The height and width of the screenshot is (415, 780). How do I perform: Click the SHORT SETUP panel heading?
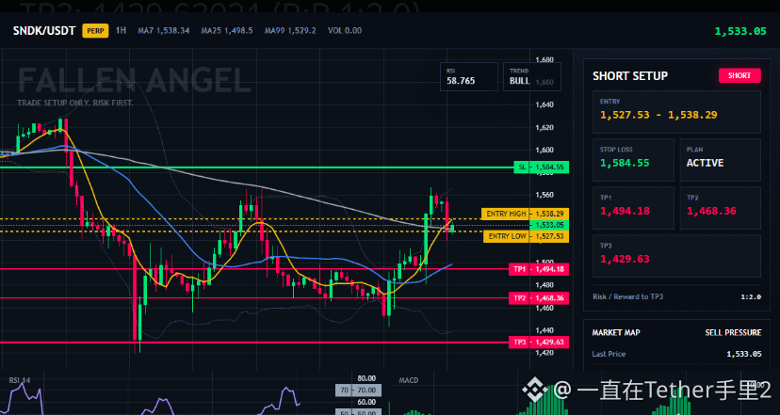click(630, 76)
